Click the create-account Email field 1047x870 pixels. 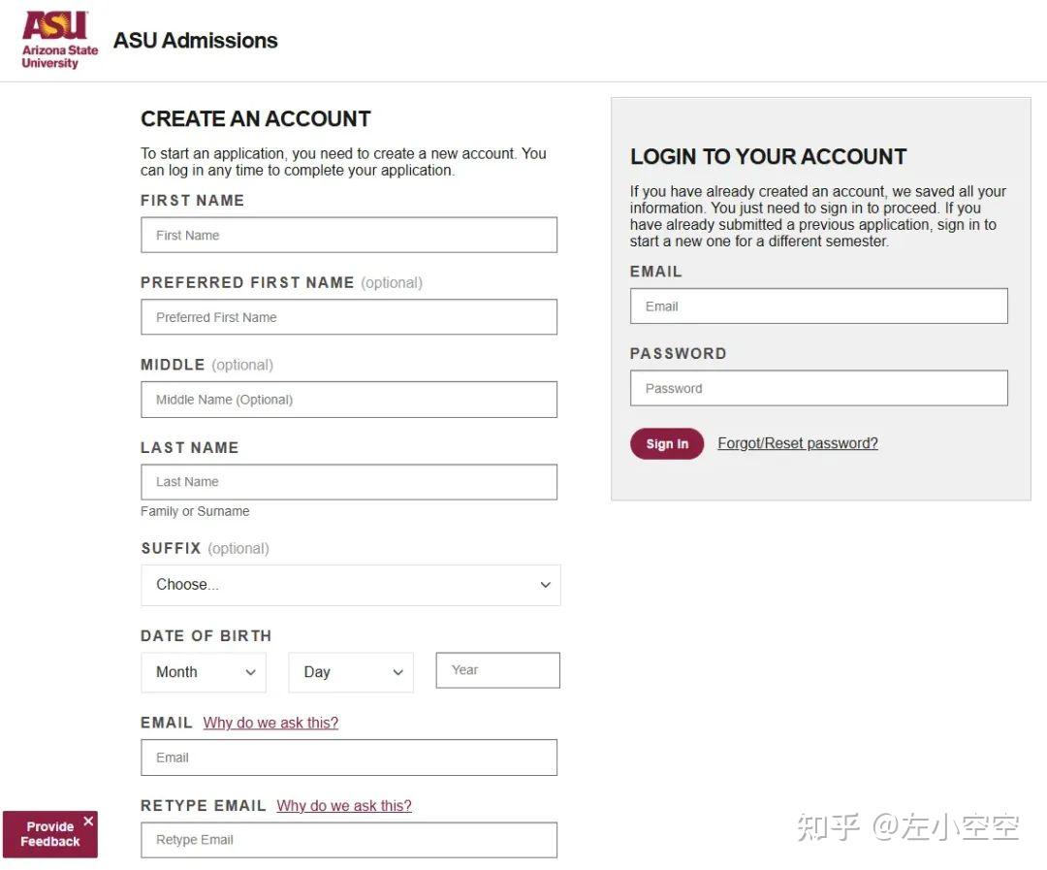tap(349, 757)
